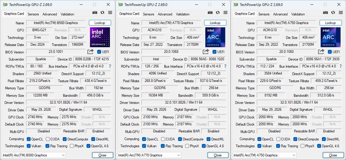Viewport: 346px width, 160px height.
Task: Click GPU-Z title bar app icon of A770 window
Action: coord(120,4)
